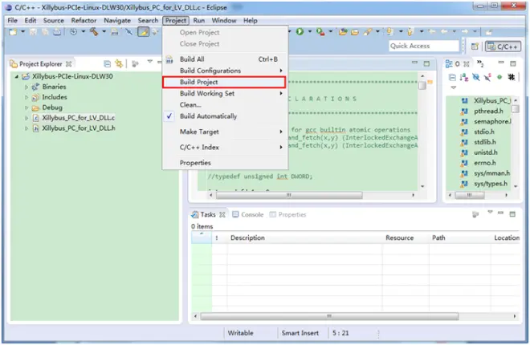Click the New file toolbar icon

[13, 32]
